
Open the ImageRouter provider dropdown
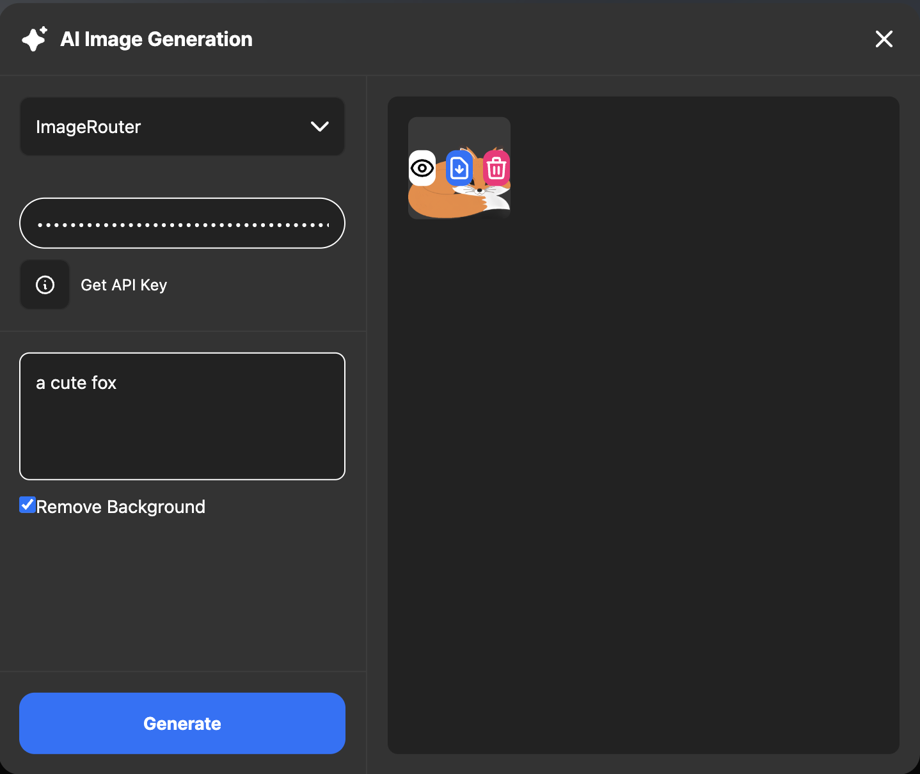(x=182, y=127)
